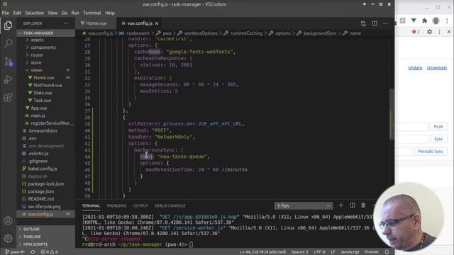This screenshot has height=255, width=454.
Task: Click the Periodic Sync button
Action: [431, 152]
